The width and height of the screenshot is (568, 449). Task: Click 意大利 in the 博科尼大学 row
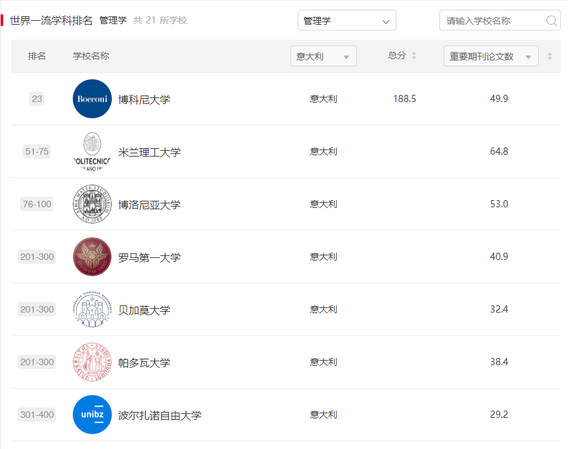pos(324,99)
